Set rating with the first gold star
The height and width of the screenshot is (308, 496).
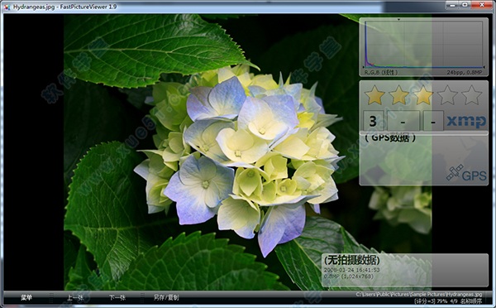click(x=374, y=95)
